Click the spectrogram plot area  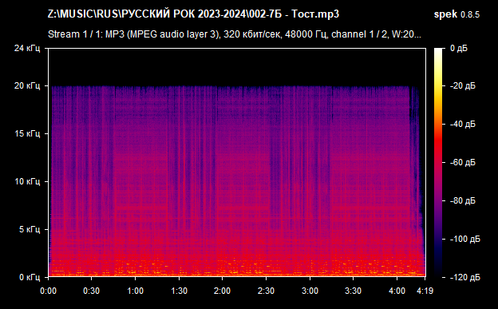tap(237, 163)
